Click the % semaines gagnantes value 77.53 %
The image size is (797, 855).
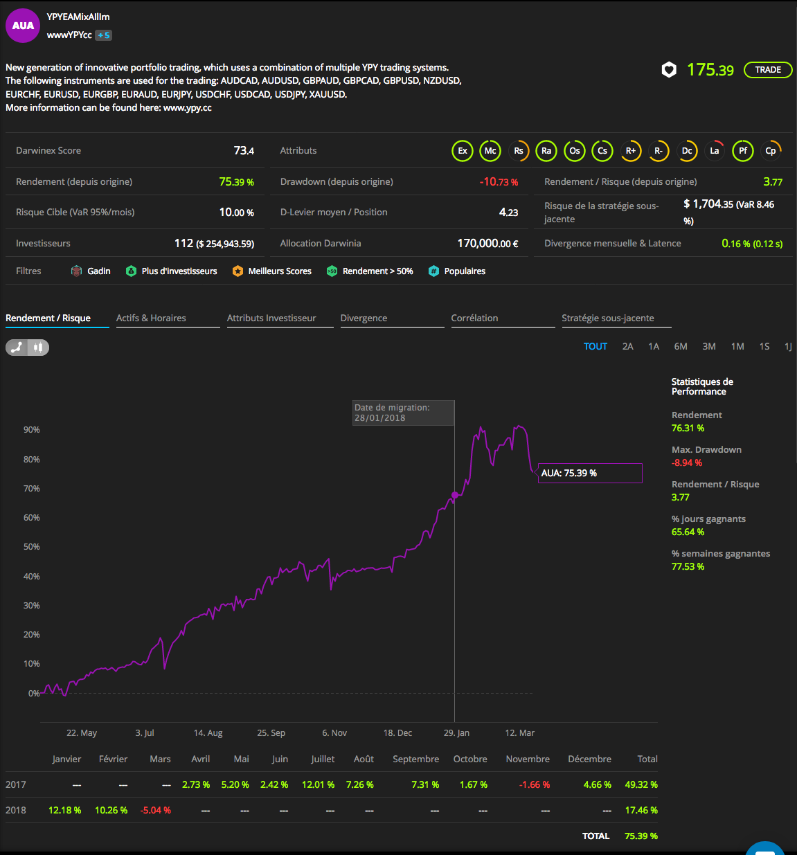688,566
